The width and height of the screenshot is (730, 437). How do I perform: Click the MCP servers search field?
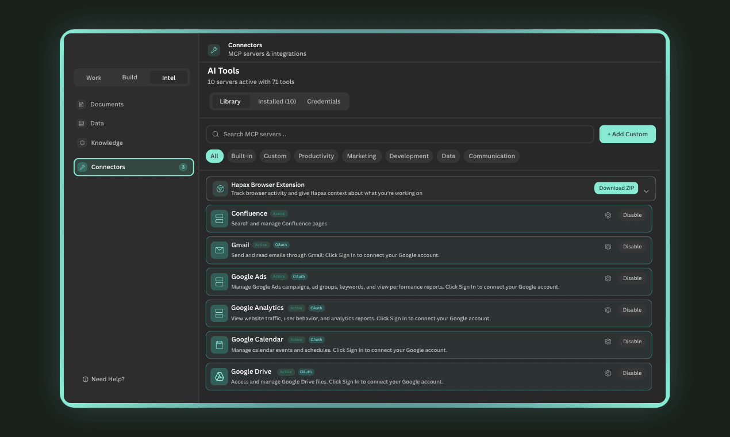[399, 134]
